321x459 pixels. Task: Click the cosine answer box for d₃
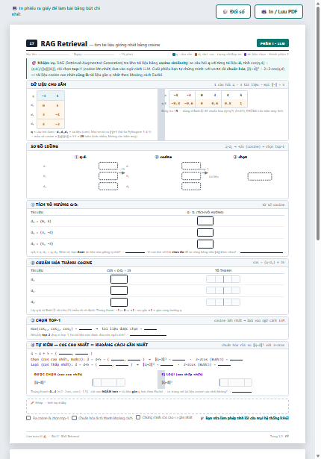(x=119, y=302)
